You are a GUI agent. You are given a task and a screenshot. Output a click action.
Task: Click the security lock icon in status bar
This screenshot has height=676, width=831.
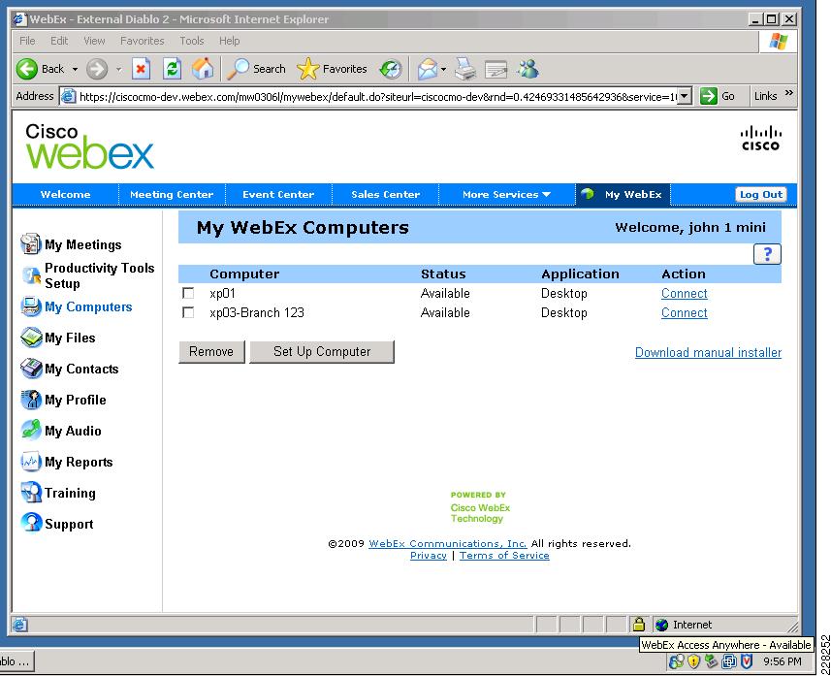tap(639, 624)
